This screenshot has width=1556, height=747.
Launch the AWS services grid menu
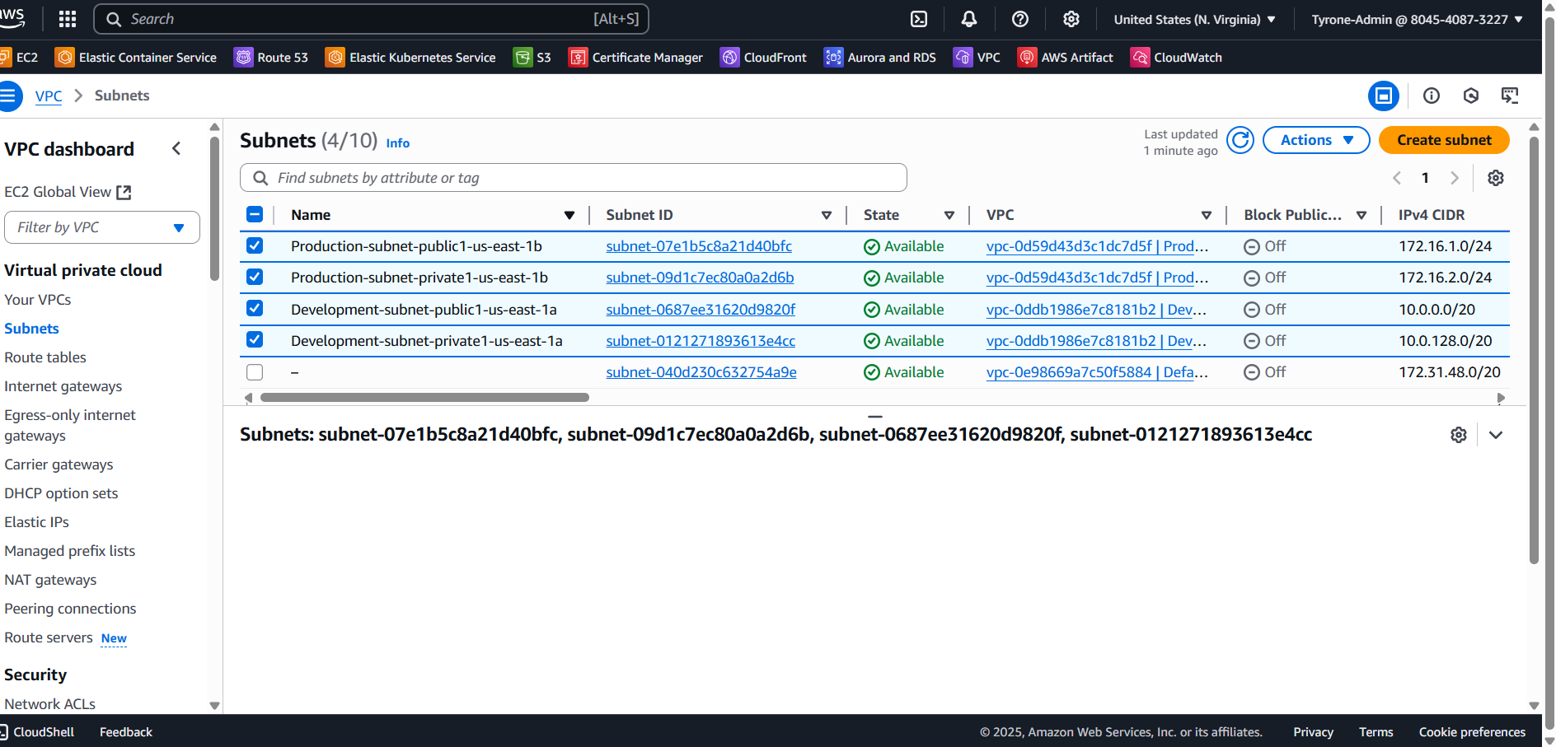(x=67, y=18)
